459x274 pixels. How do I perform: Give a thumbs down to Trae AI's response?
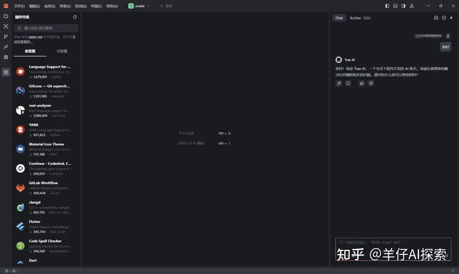coord(371,83)
